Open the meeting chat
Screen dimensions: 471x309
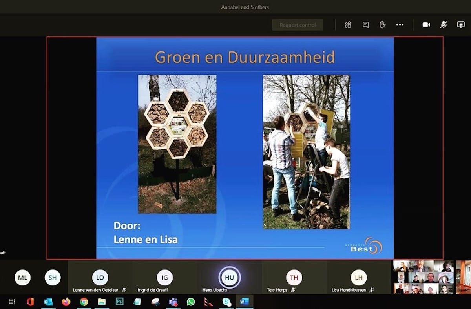[365, 25]
